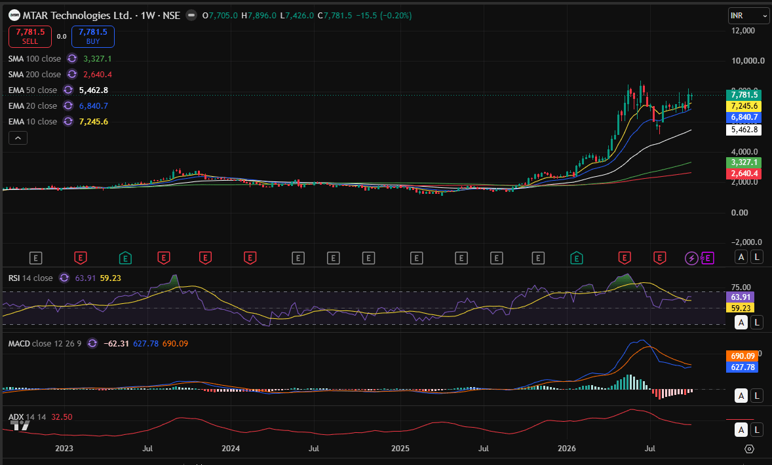Toggle log scale L in ADX pane
Viewport: 772px width, 465px height.
(757, 430)
